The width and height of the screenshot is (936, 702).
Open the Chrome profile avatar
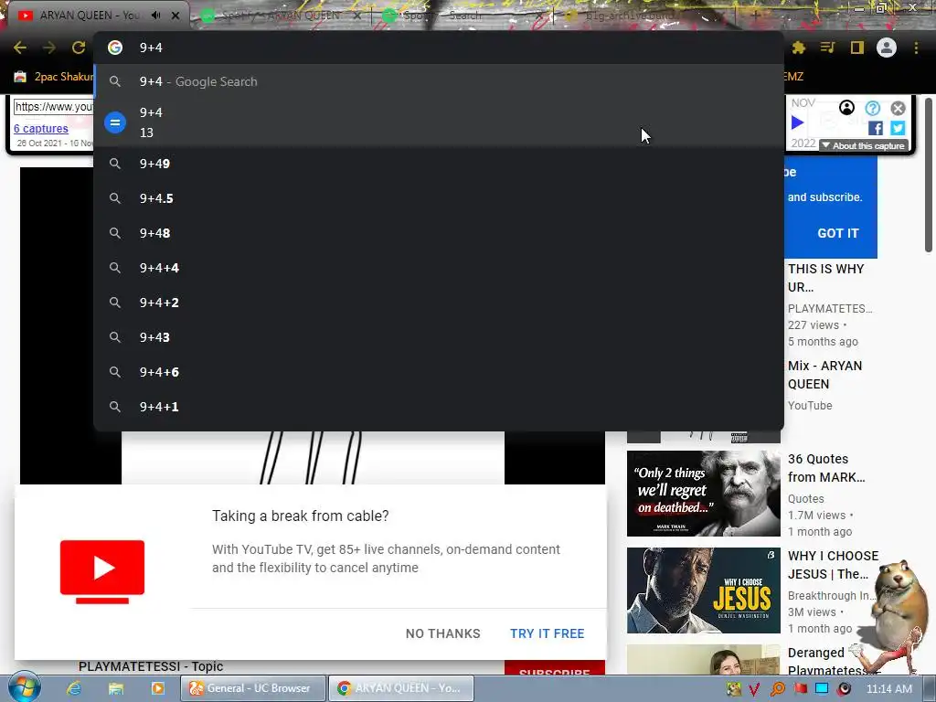(887, 48)
